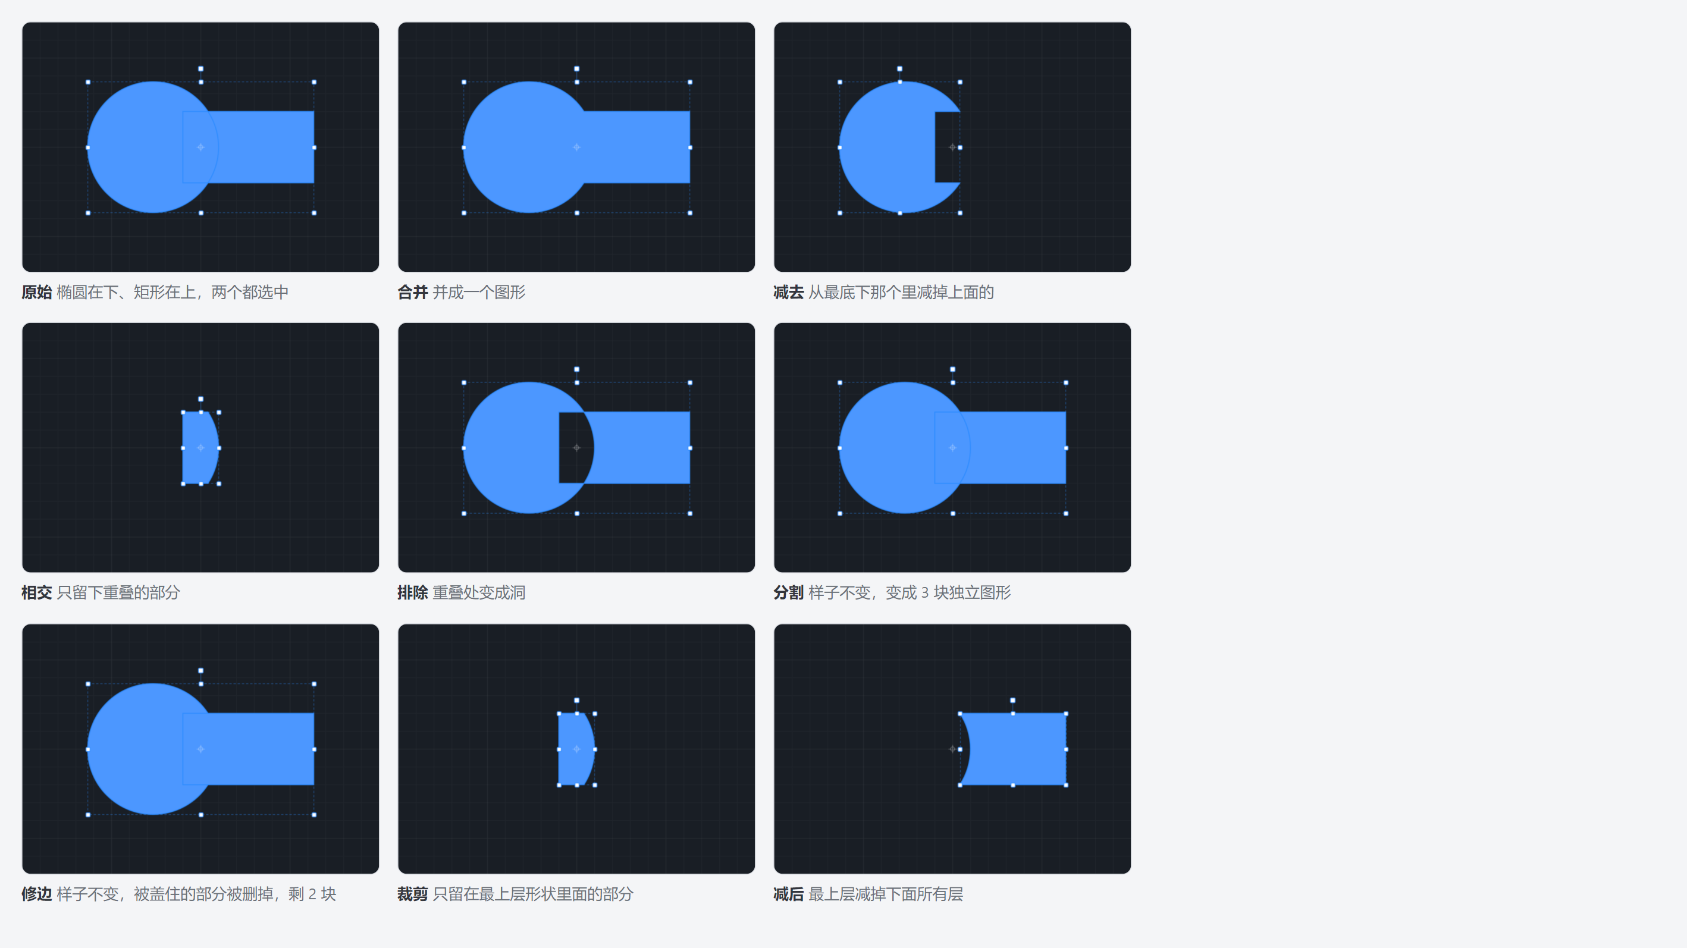Click the 减后 minus back result thumbnail
The height and width of the screenshot is (948, 1687).
pos(952,748)
